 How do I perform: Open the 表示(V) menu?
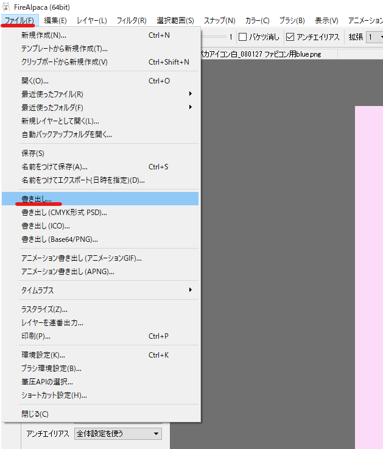coord(326,21)
